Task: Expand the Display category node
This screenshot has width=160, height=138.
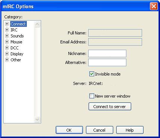Action: click(7, 53)
